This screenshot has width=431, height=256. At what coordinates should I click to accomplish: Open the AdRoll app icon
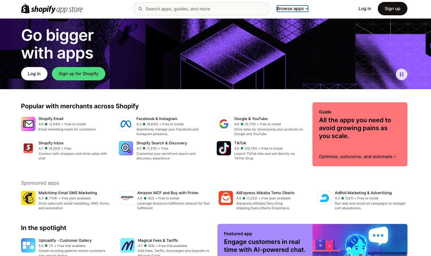click(325, 198)
